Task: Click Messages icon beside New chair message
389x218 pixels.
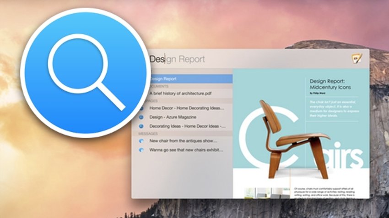Action: (x=141, y=141)
